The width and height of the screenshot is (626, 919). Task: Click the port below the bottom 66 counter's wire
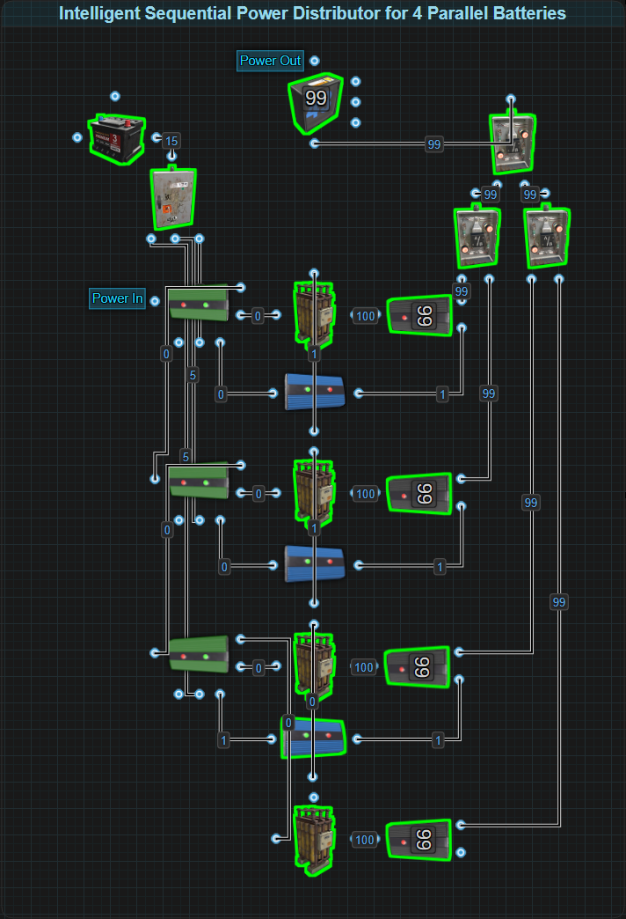coord(461,852)
